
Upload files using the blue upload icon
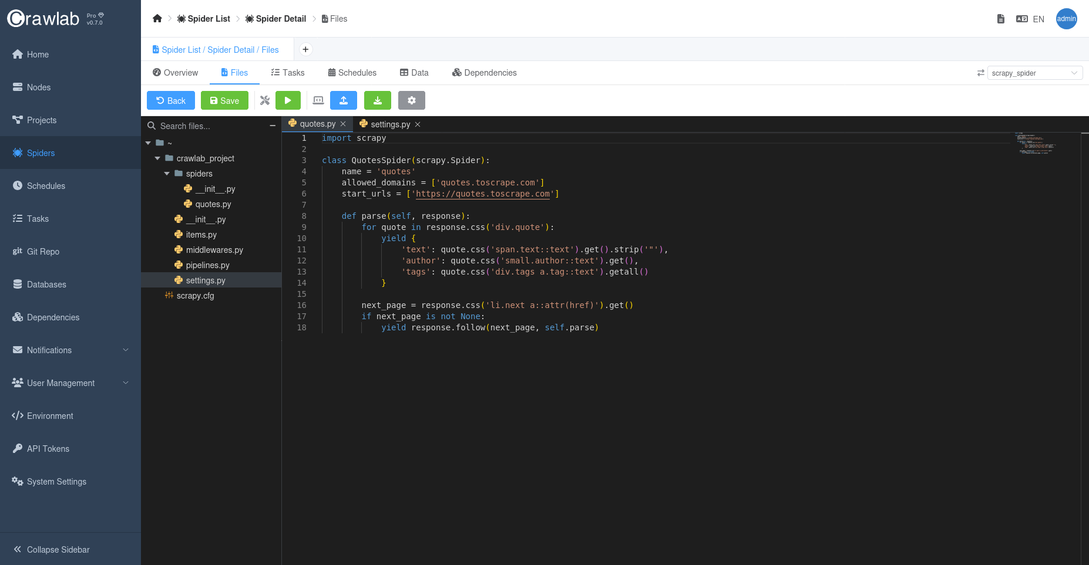344,100
